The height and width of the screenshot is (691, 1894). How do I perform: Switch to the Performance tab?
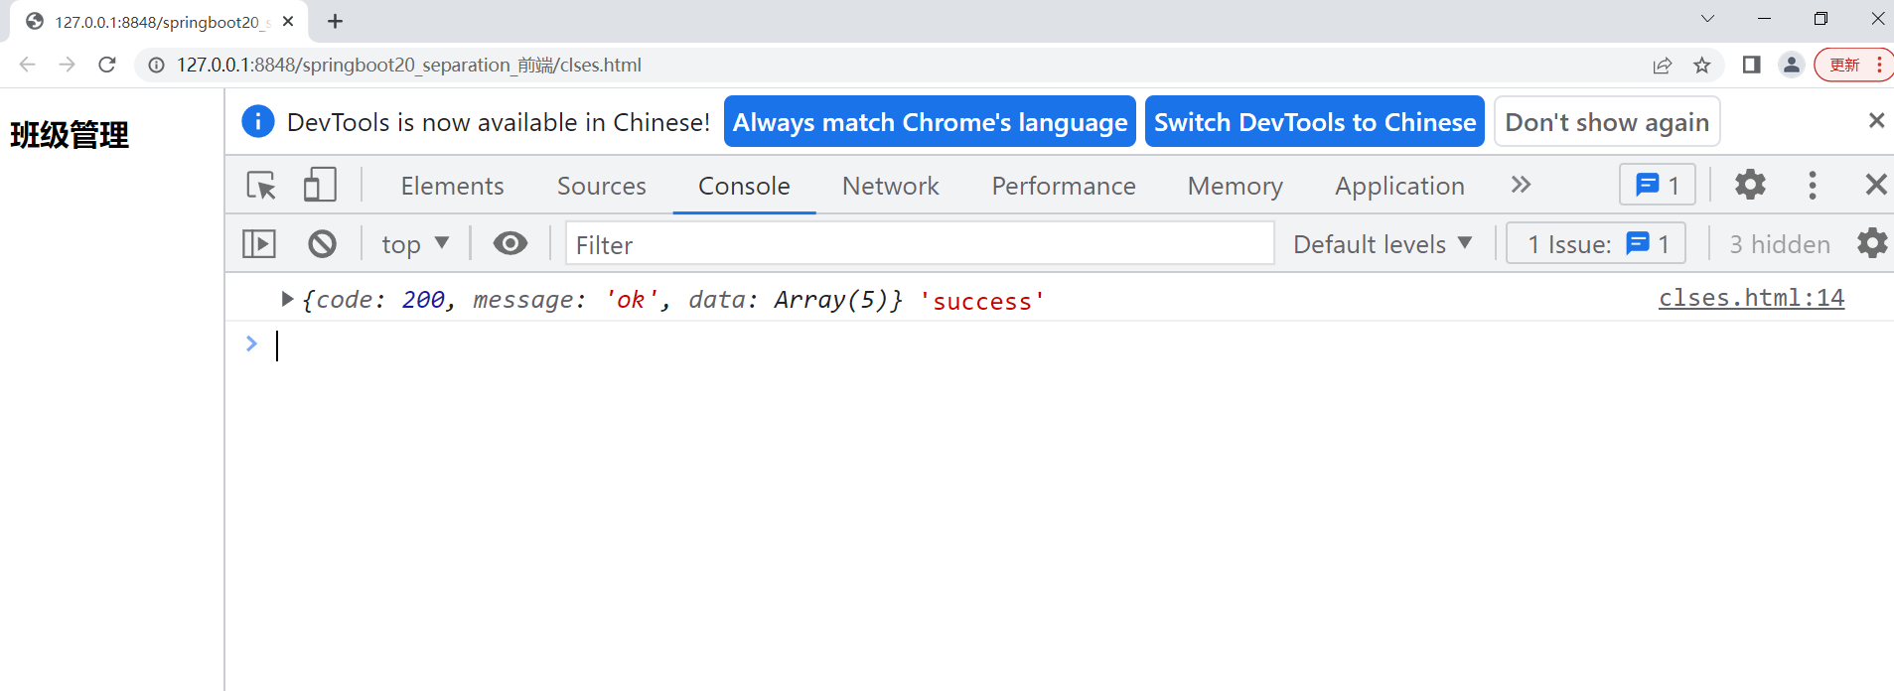(1064, 186)
